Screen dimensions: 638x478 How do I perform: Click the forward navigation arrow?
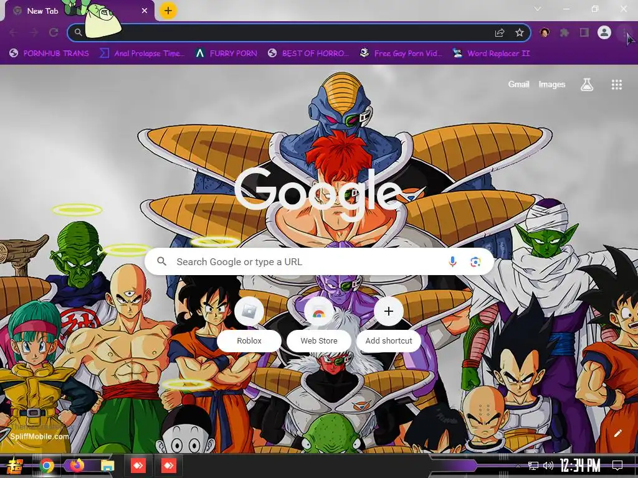34,32
